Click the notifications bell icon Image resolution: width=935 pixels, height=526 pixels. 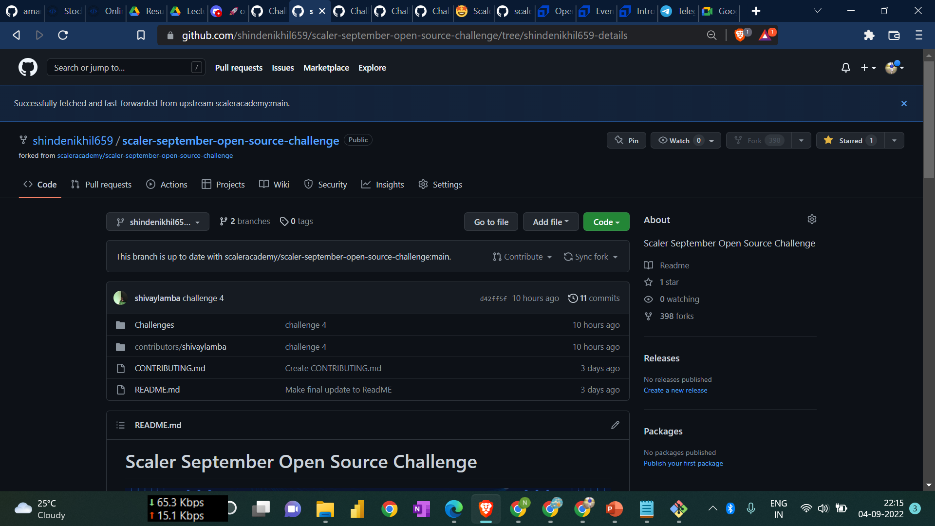coord(845,68)
